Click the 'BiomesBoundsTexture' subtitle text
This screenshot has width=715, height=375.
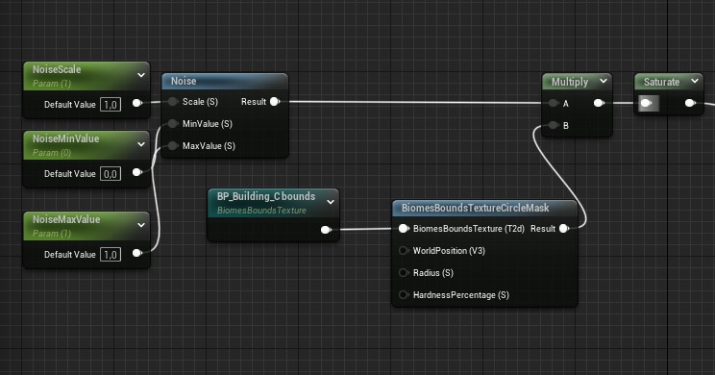(x=261, y=211)
